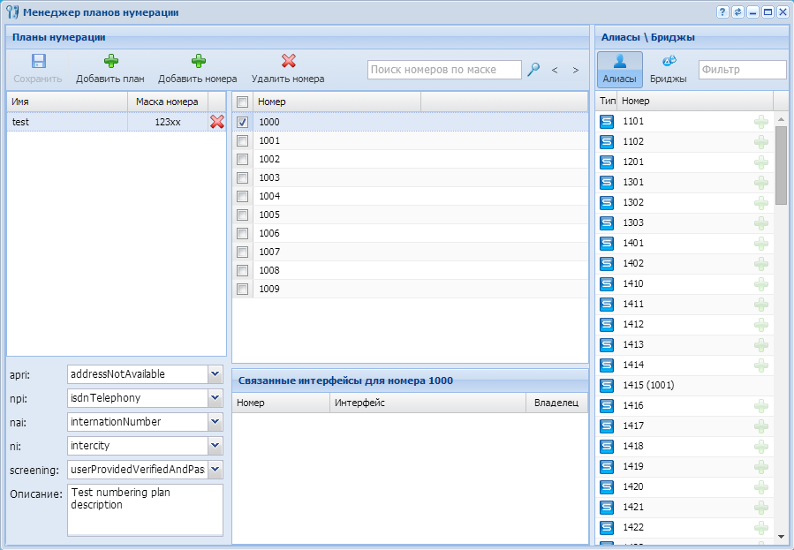Add alias 1101 with plus icon

[760, 122]
